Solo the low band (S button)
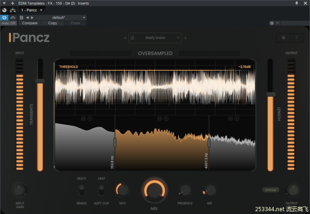The height and width of the screenshot is (214, 310). 90,119
